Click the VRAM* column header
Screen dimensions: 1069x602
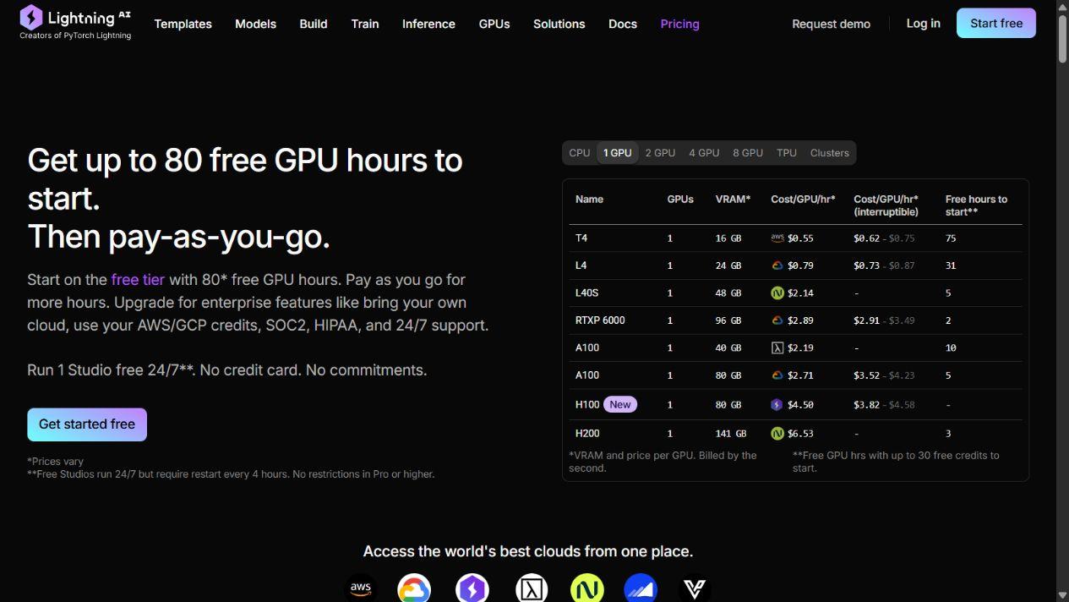point(733,200)
